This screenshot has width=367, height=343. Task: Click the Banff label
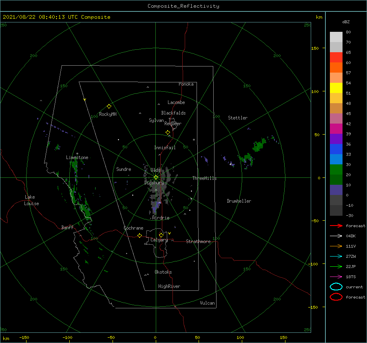point(67,227)
